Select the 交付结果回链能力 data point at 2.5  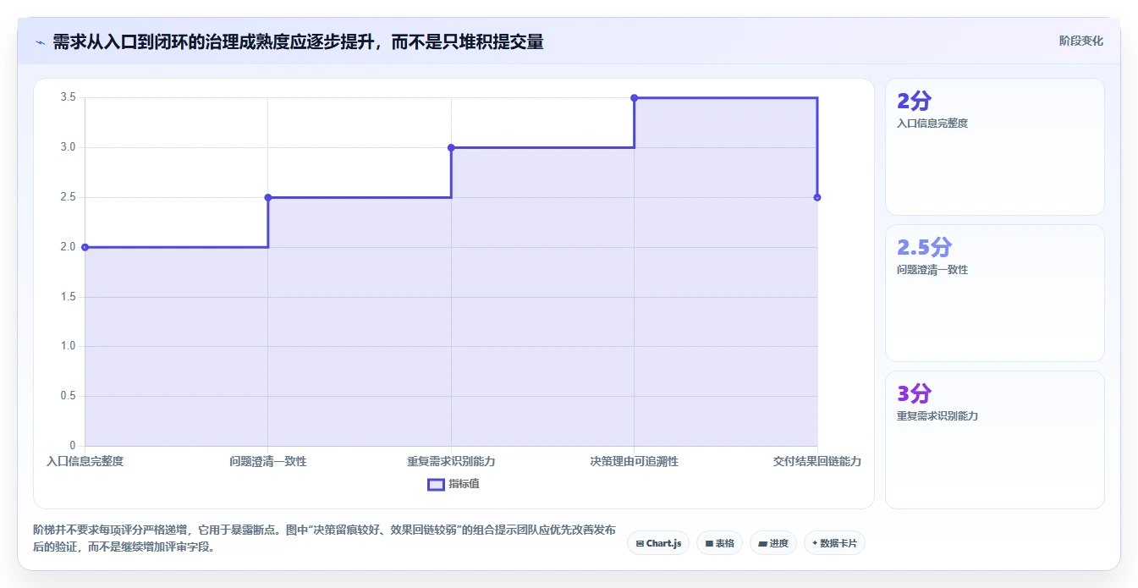pos(817,197)
